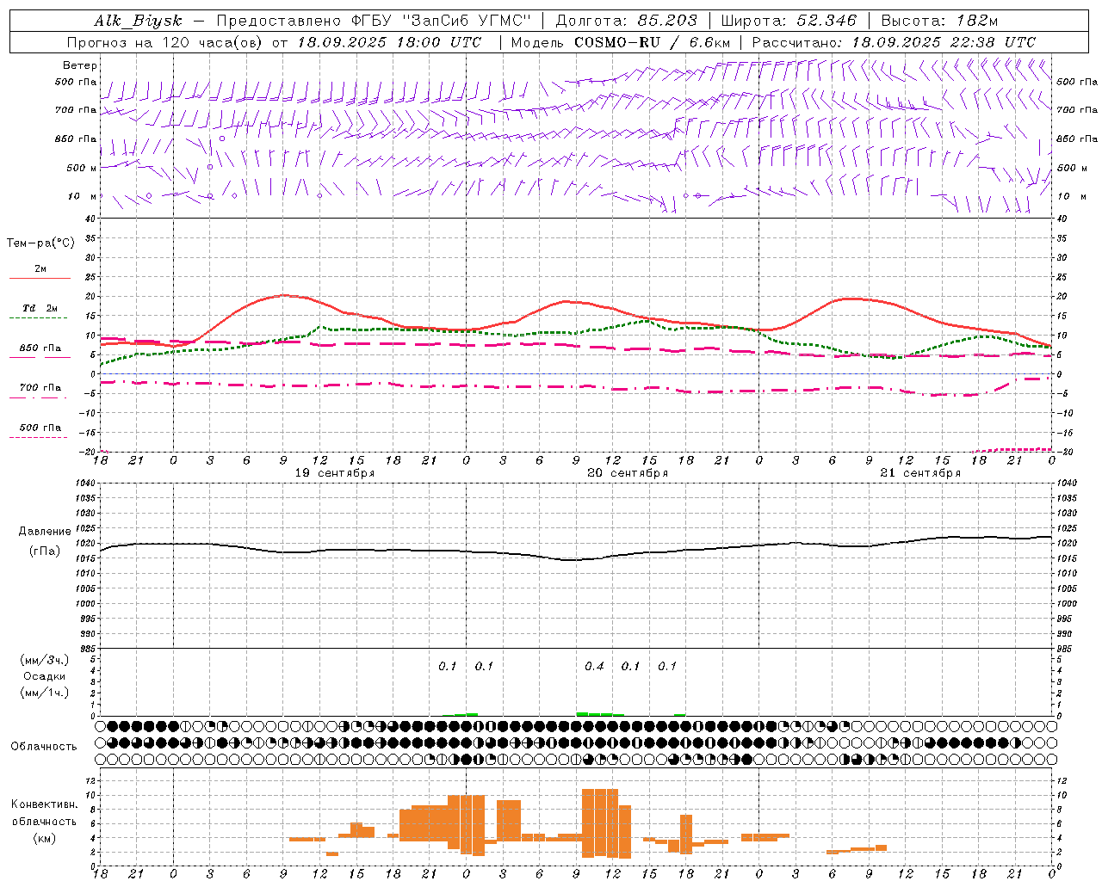Viewport: 1102px width, 881px height.
Task: Click the longitude value 85.203
Action: [x=667, y=21]
